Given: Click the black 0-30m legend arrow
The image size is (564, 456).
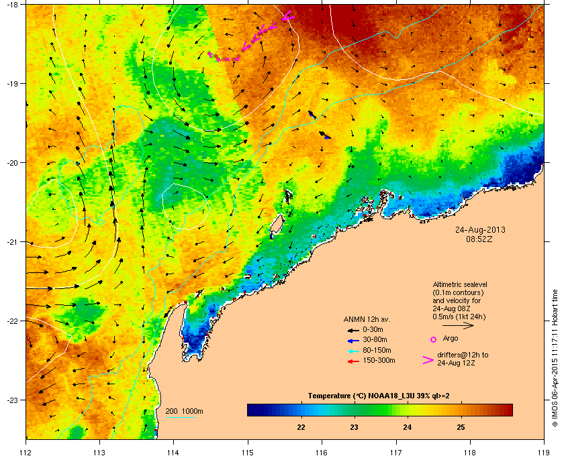Looking at the screenshot, I should click(x=354, y=330).
